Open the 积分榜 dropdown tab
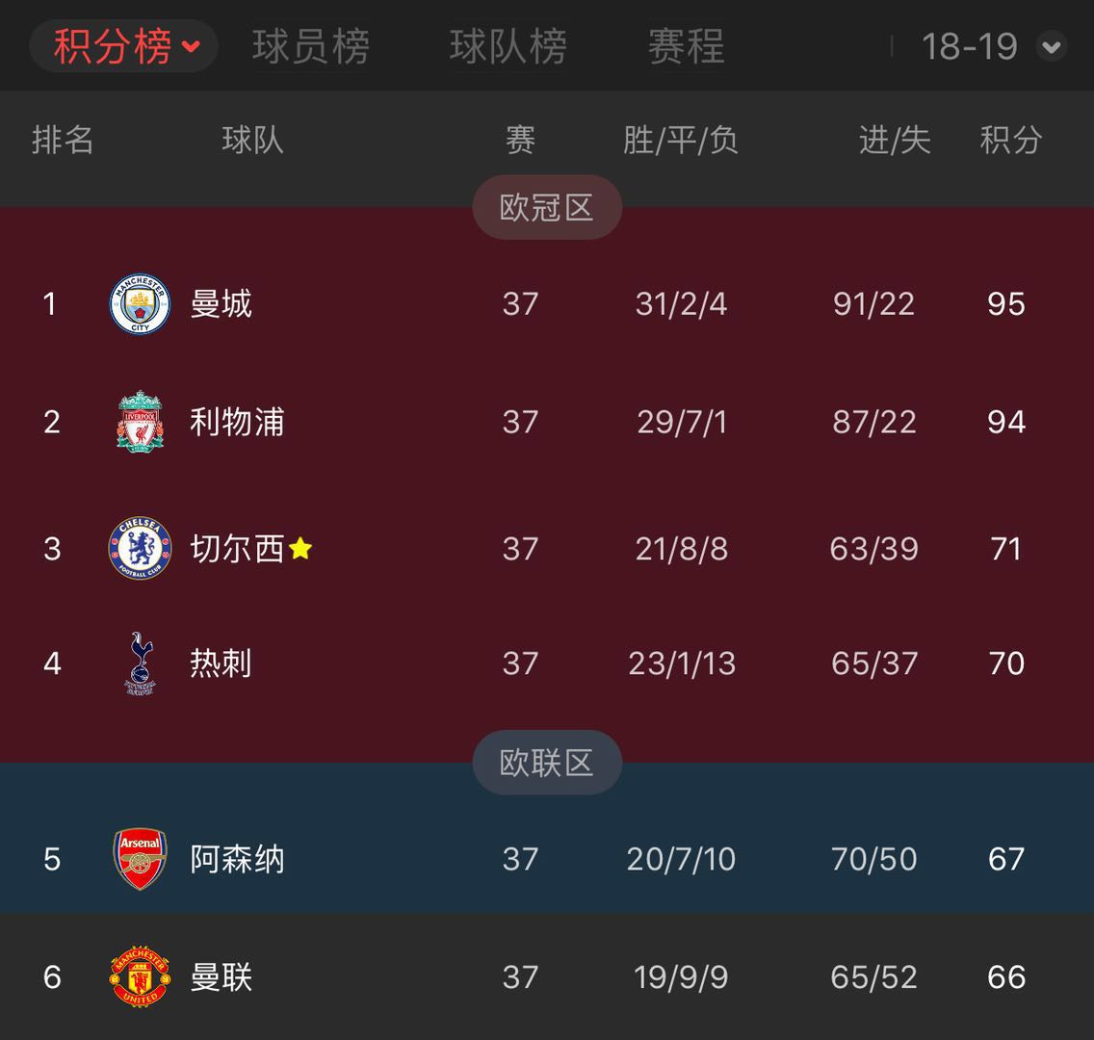This screenshot has width=1094, height=1040. [x=124, y=46]
